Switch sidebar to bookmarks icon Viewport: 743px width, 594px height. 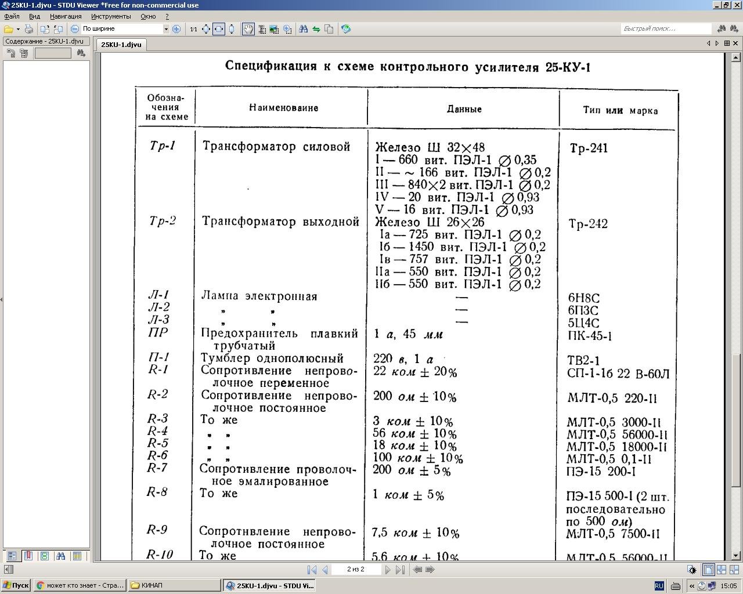click(x=28, y=556)
